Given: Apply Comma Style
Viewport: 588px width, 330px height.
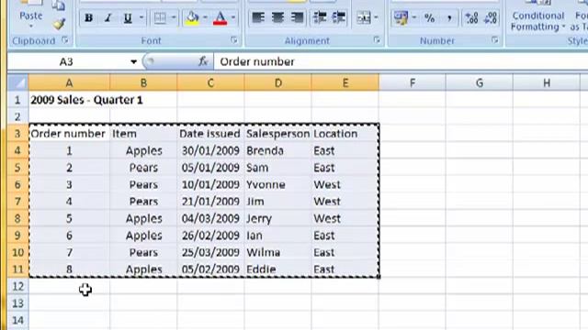Looking at the screenshot, I should (x=449, y=17).
